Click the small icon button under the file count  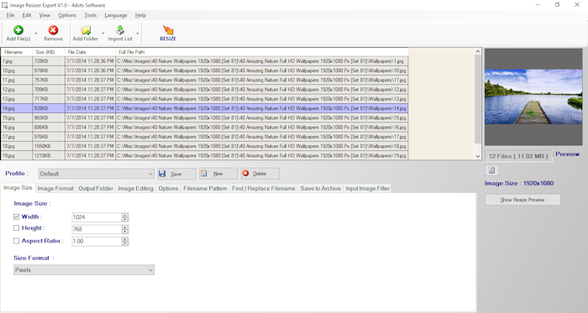tap(491, 170)
